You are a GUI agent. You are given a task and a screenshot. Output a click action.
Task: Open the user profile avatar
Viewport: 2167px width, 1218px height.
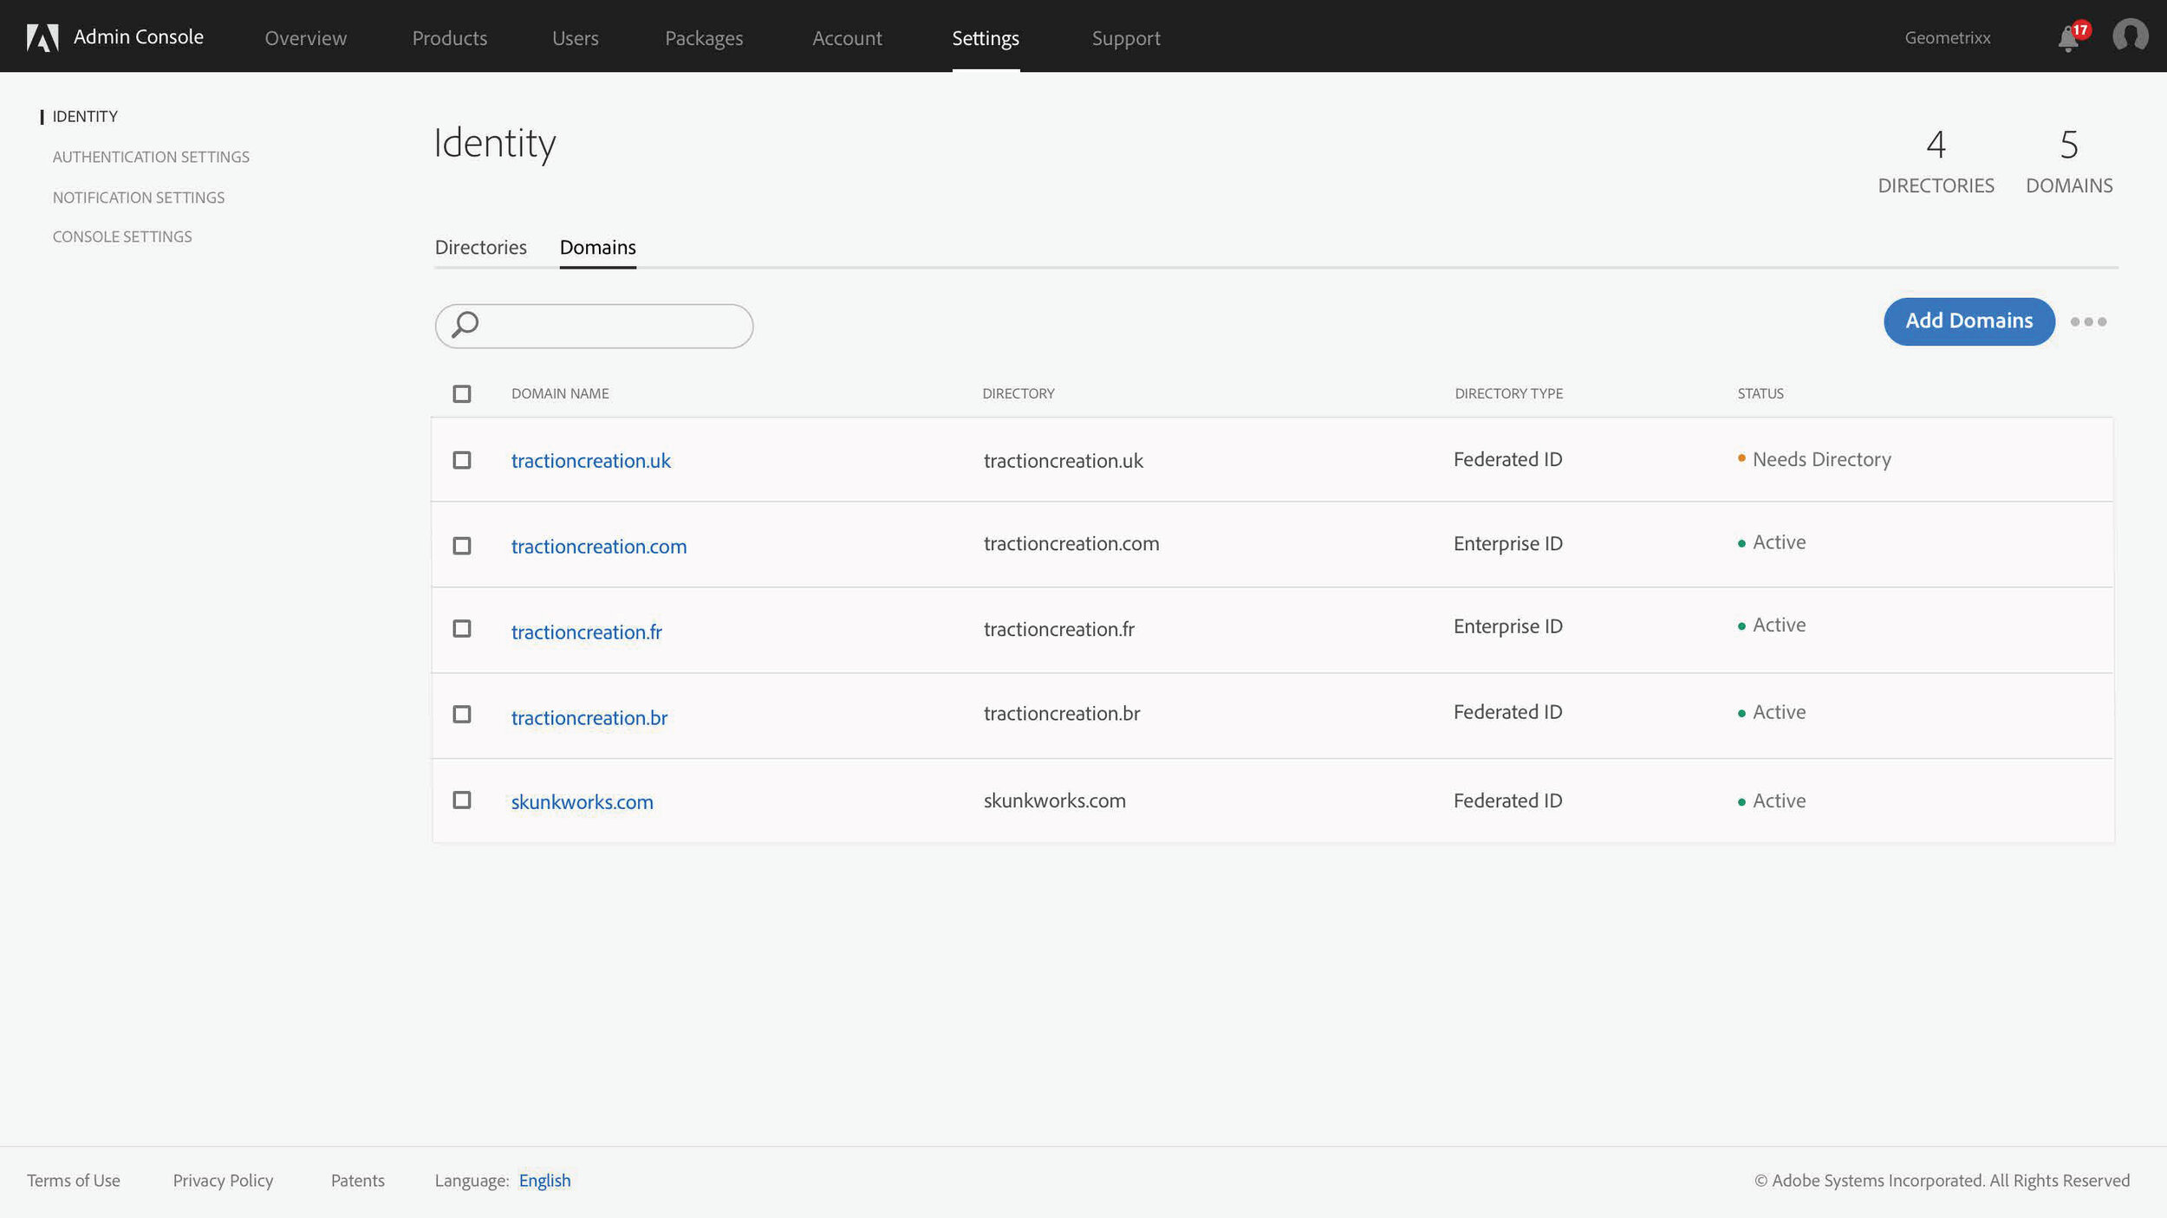click(x=2130, y=36)
